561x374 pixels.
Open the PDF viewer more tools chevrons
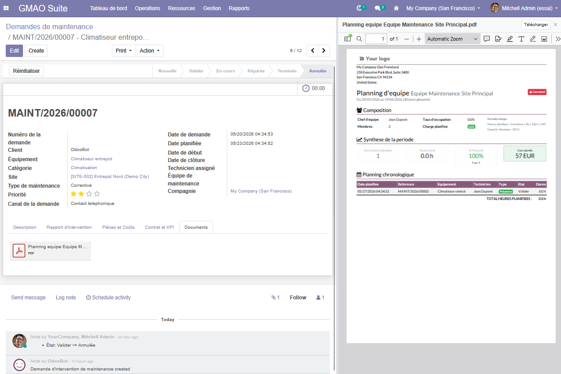(x=557, y=39)
